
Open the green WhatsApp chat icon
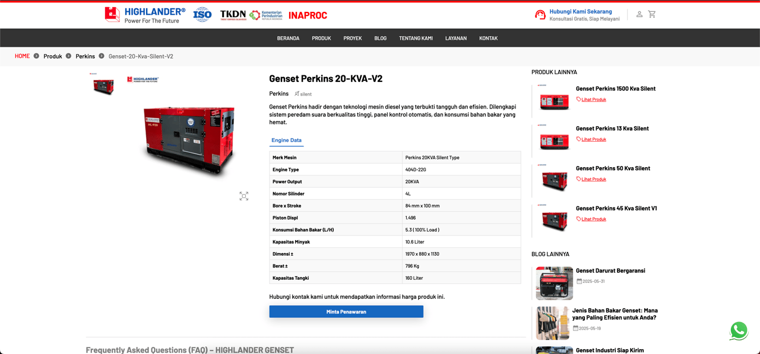[738, 331]
